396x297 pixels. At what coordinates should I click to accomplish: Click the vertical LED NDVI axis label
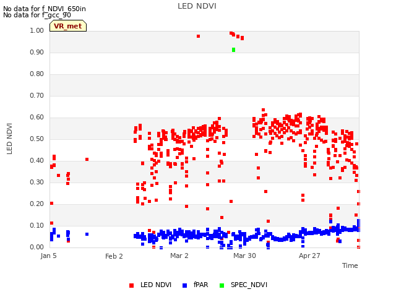coord(9,139)
